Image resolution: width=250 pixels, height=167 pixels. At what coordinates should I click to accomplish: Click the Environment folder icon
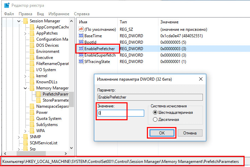pos(32,51)
